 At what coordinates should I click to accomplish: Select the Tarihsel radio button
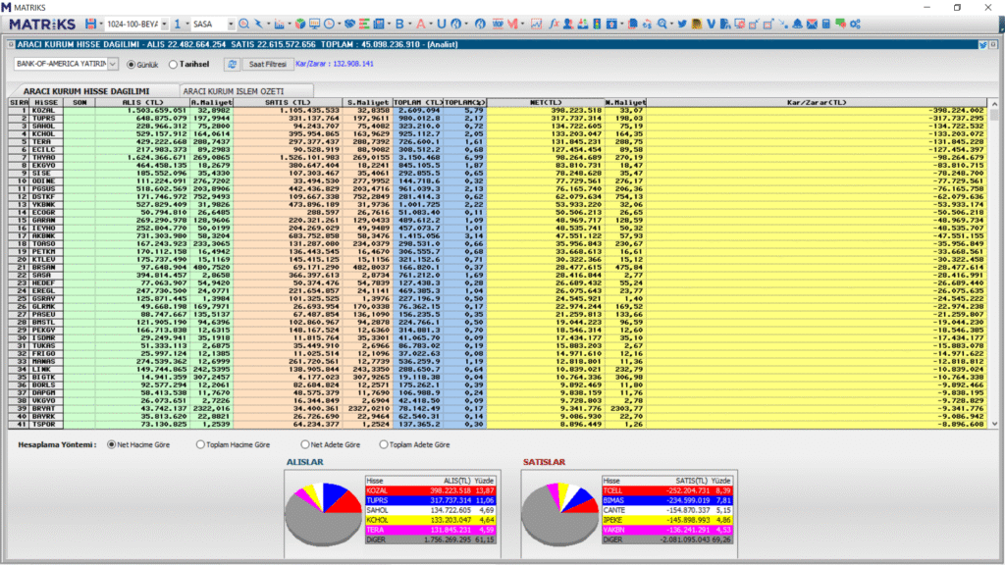pyautogui.click(x=174, y=65)
